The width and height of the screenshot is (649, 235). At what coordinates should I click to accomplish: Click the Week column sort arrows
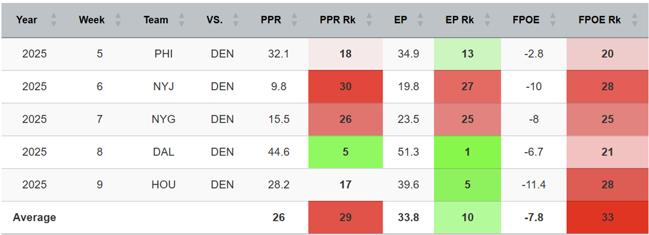(118, 20)
